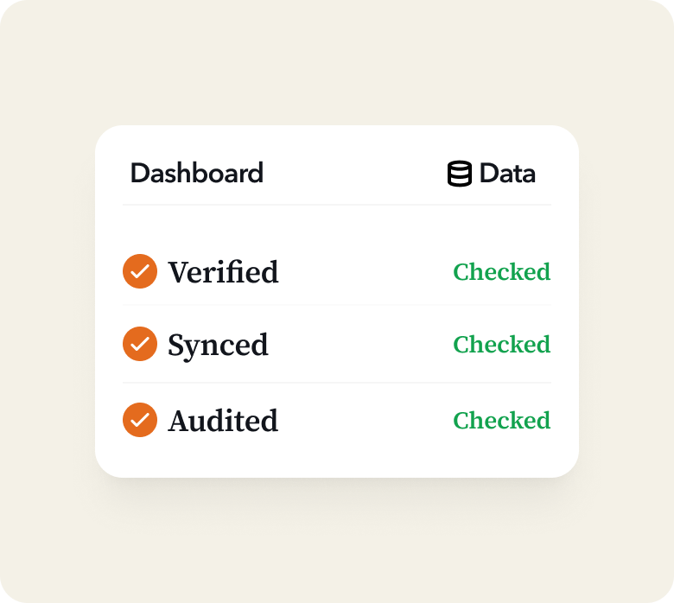Click the divider between Verified and Synced rows
The height and width of the screenshot is (603, 674).
tap(336, 305)
